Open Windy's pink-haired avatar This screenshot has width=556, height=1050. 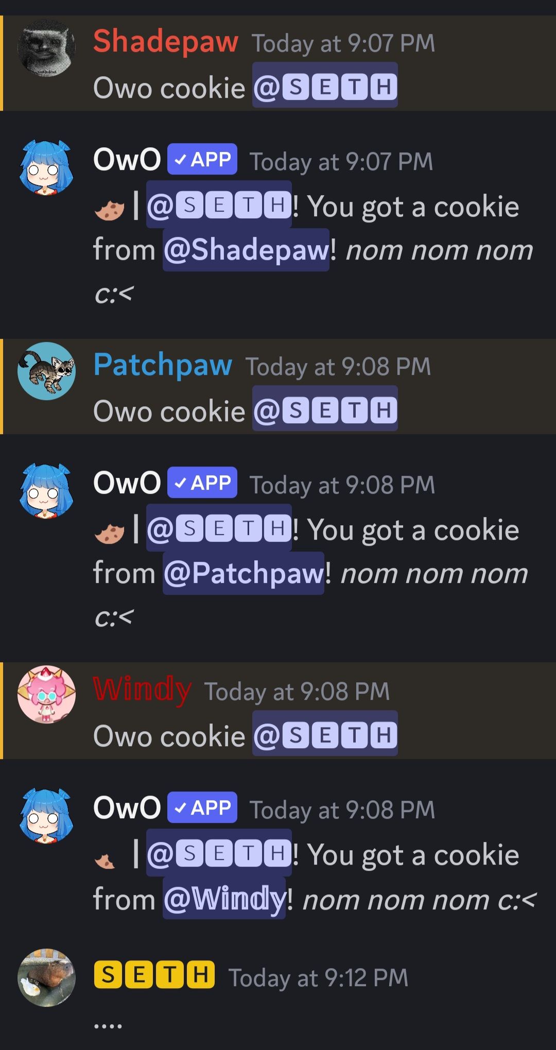46,694
